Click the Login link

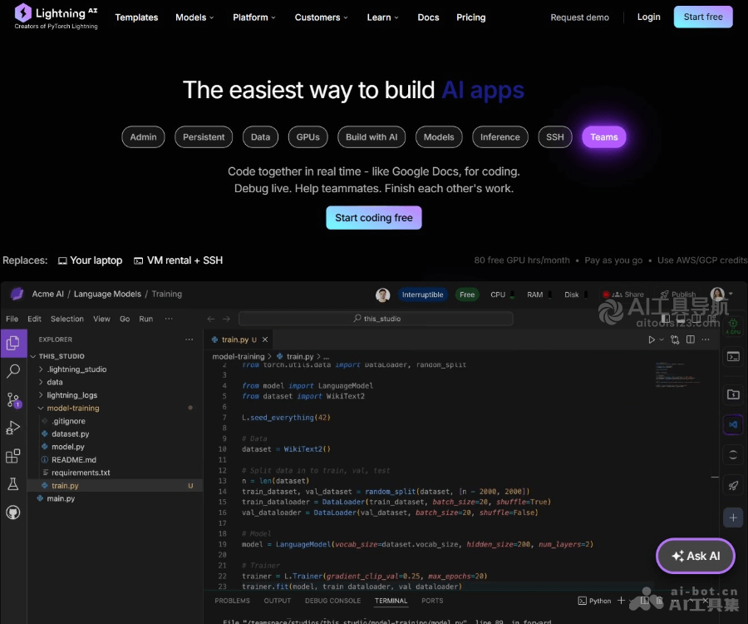(649, 17)
